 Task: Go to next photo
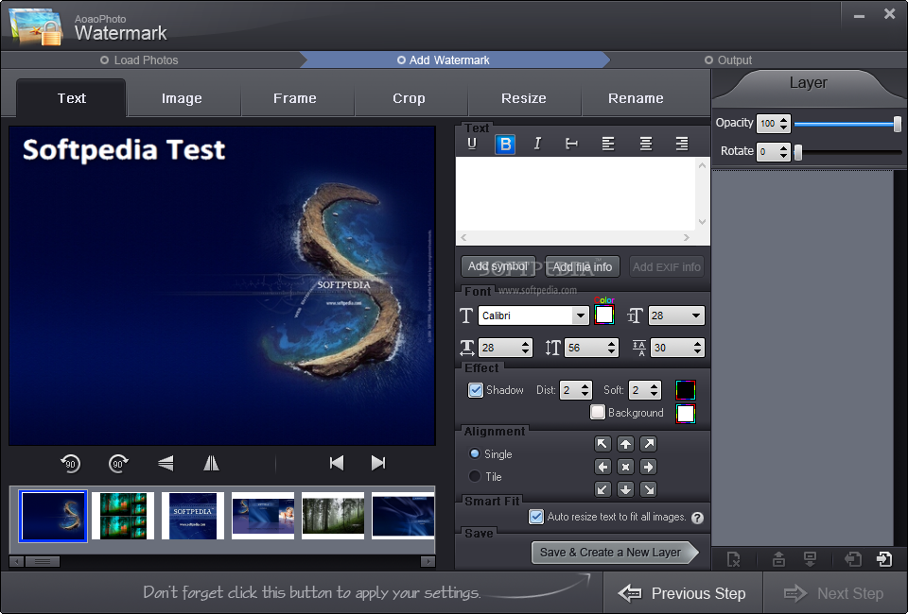pos(378,463)
